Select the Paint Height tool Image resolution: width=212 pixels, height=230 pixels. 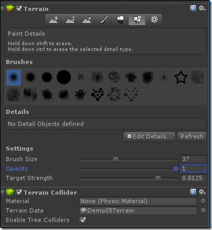point(70,20)
